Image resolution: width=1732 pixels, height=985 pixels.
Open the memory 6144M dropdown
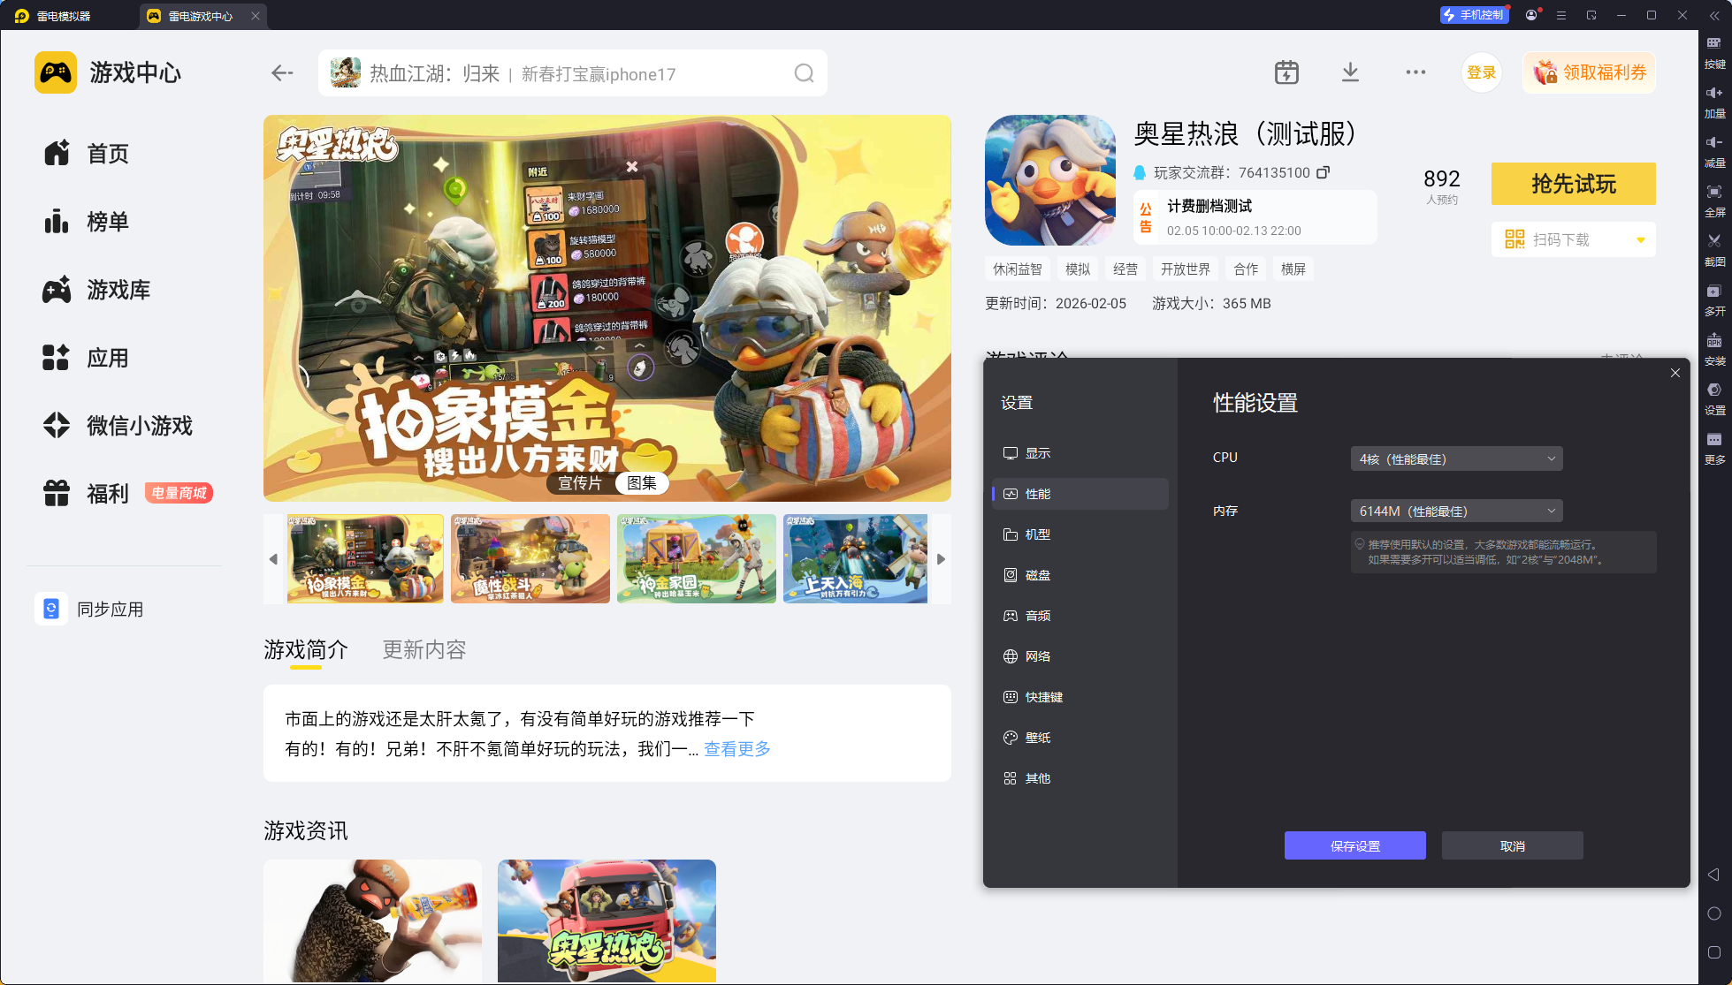point(1456,511)
